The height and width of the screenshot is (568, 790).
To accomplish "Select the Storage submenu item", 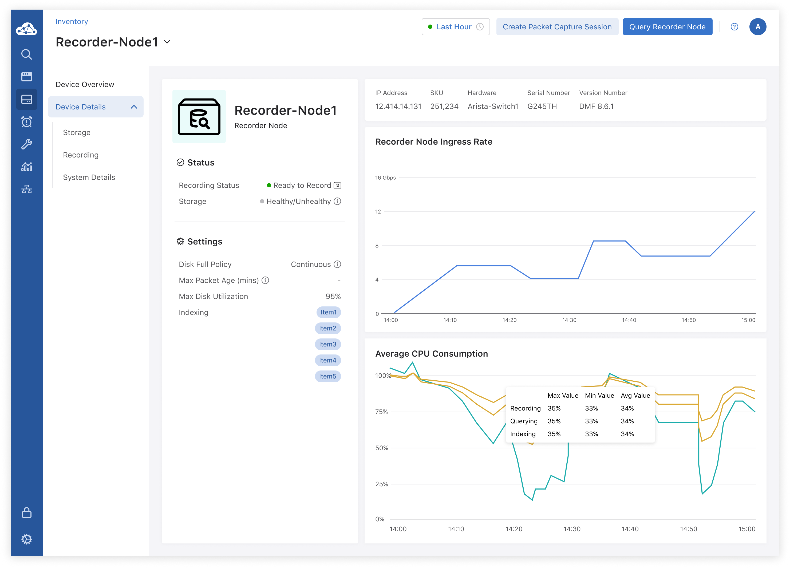I will (77, 132).
